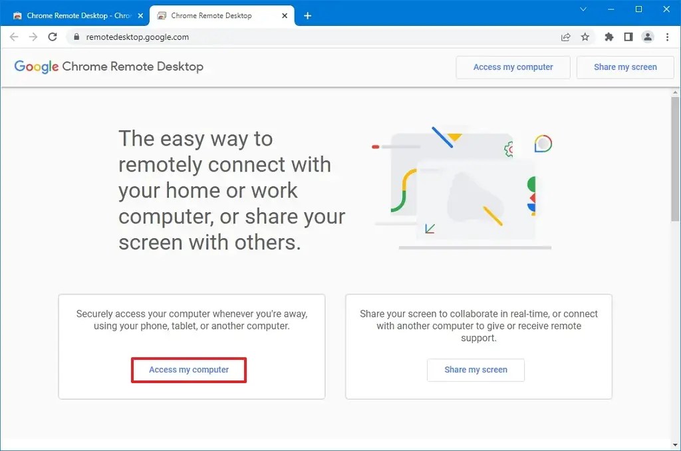
Task: Reload the current page
Action: click(x=53, y=37)
